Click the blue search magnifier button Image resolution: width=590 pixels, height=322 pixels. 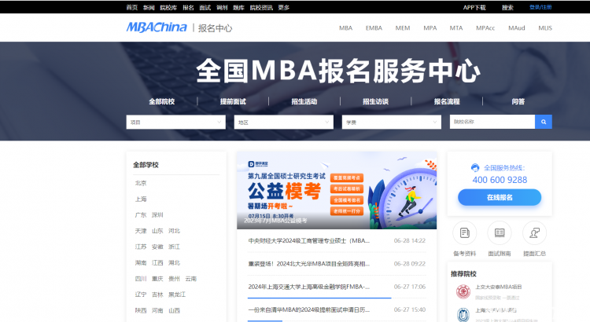pyautogui.click(x=544, y=122)
